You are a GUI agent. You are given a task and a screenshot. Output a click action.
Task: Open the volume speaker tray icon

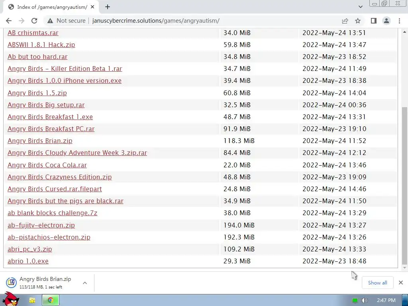[x=364, y=300]
